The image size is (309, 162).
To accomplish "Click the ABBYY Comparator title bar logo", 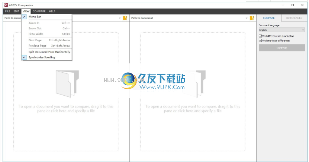I will [x=6, y=5].
